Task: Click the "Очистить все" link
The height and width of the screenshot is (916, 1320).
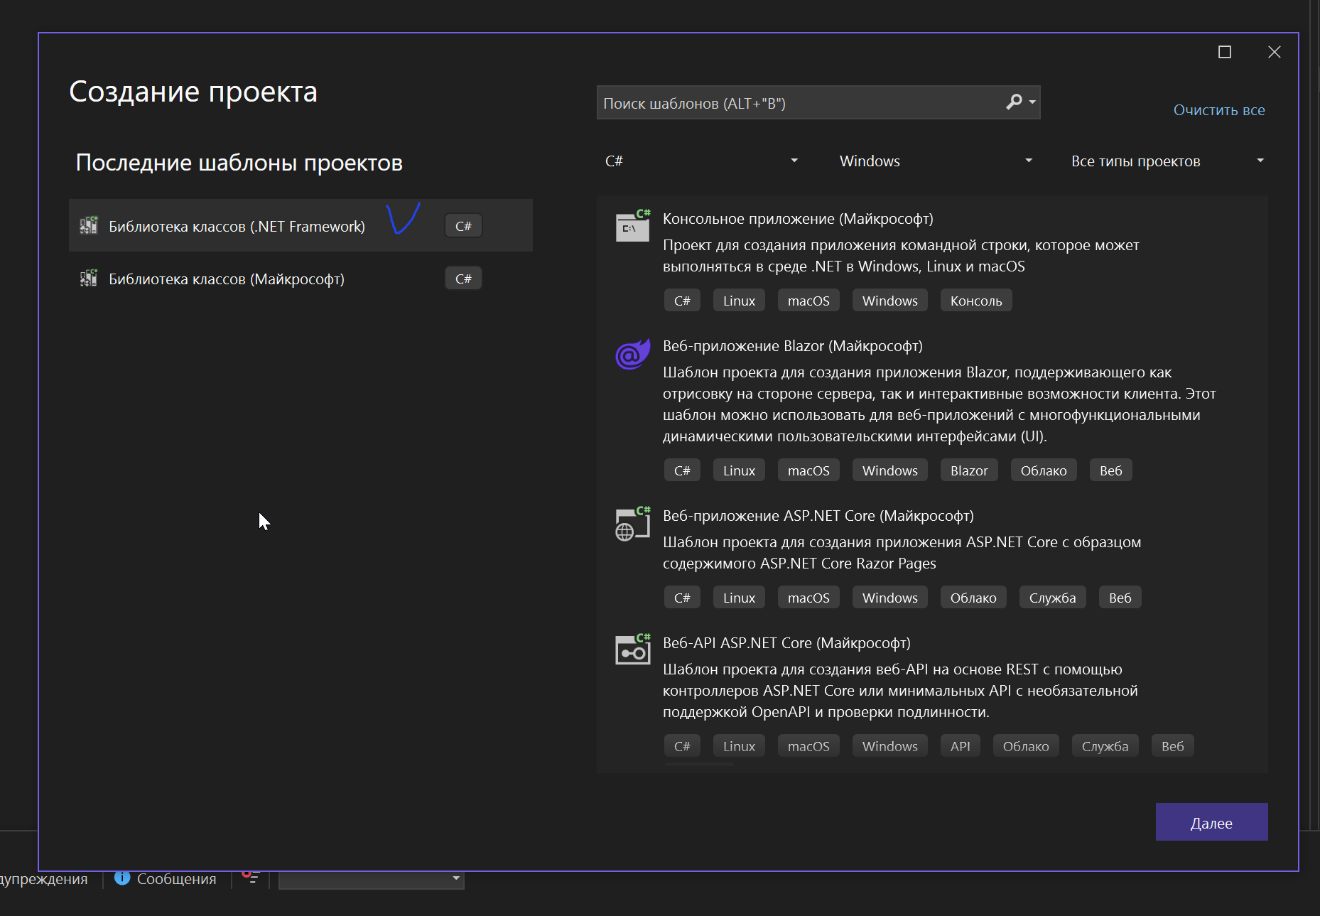Action: (1219, 110)
